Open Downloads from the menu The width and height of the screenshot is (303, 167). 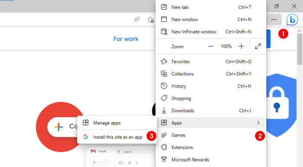(211, 111)
